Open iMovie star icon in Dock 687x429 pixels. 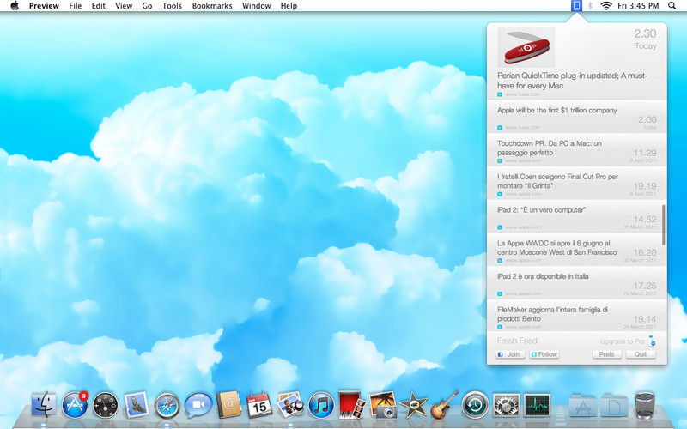tap(414, 405)
